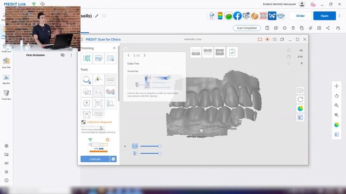Toggle the color display globe in viewport side panel

[300, 108]
